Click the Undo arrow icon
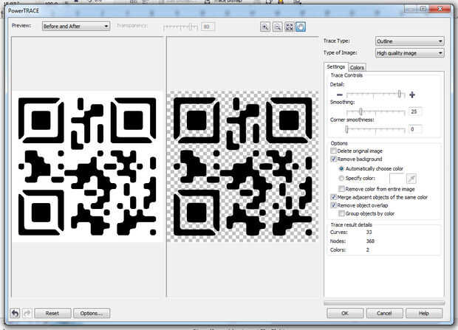458x330 pixels. [x=16, y=313]
